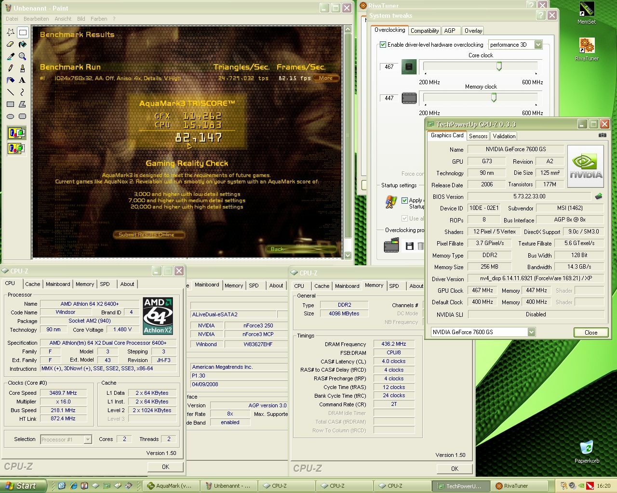Screen dimensions: 617x493
Task: Click the System tweaks help question-mark button
Action: (541, 15)
